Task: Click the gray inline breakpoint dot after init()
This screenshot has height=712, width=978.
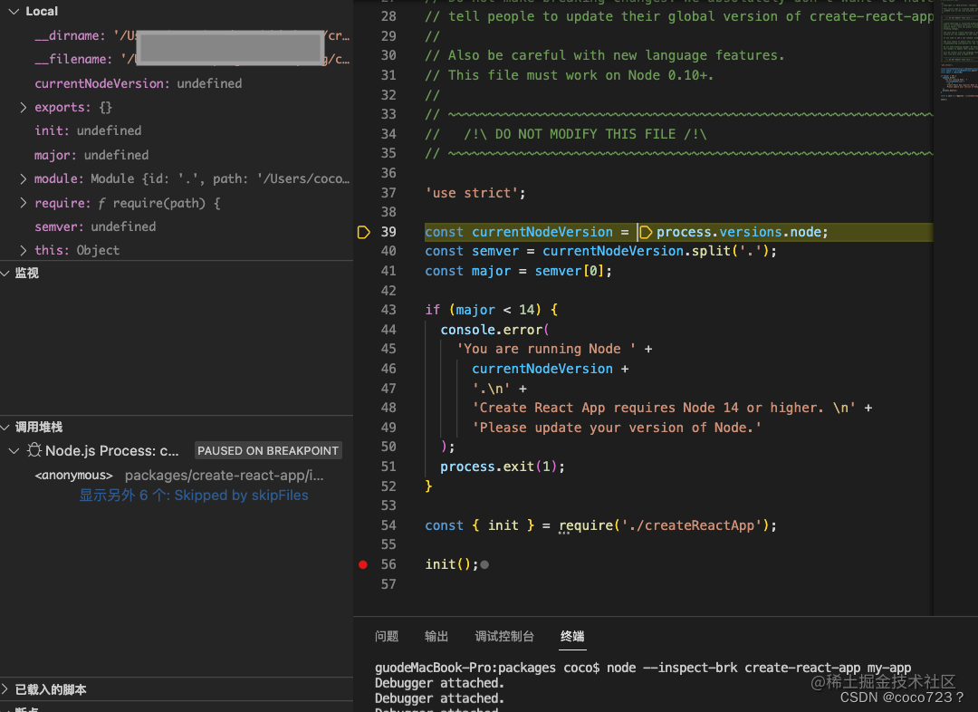Action: (x=484, y=564)
